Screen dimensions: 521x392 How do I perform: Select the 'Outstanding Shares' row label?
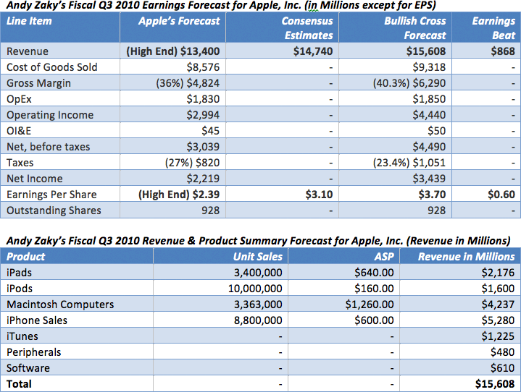coord(54,210)
